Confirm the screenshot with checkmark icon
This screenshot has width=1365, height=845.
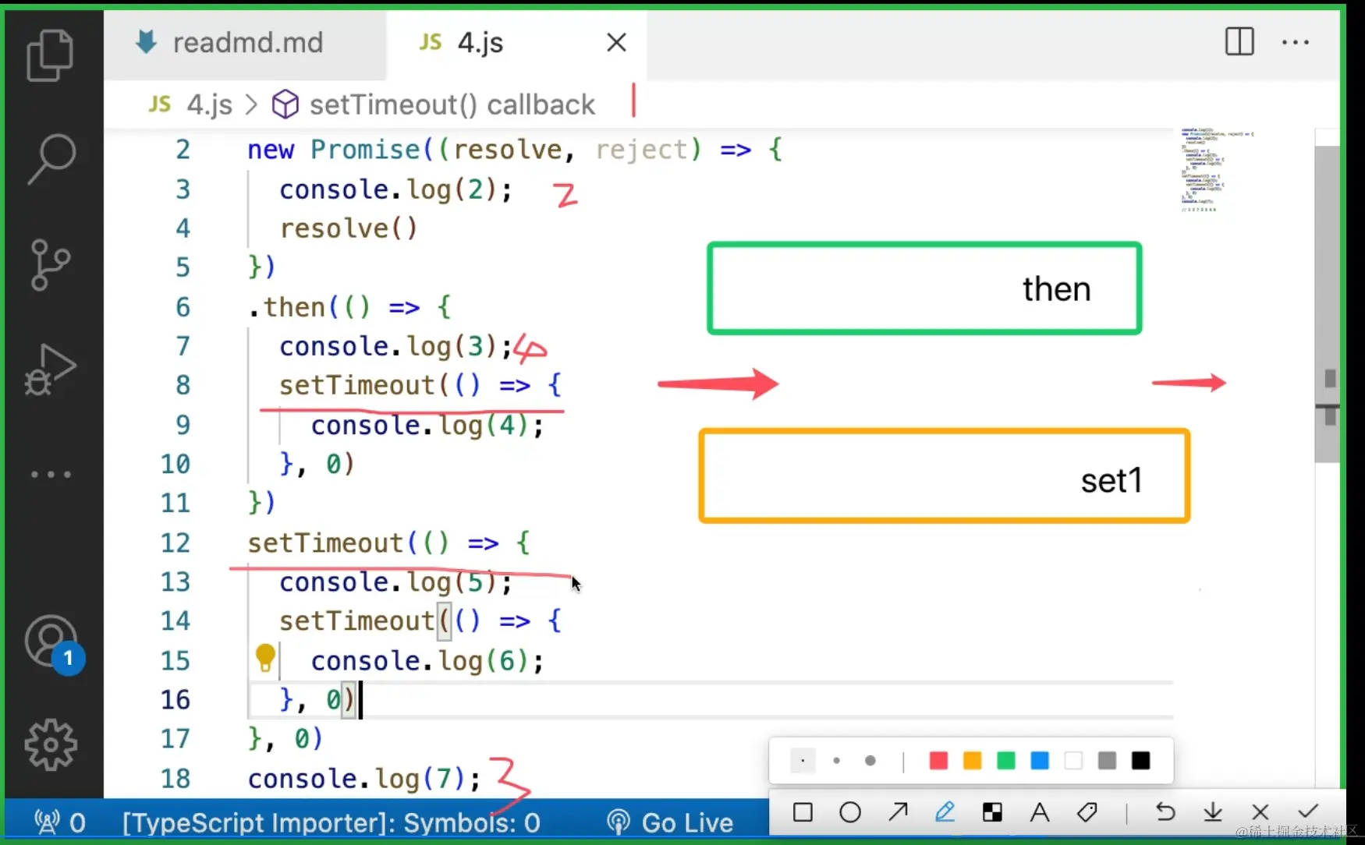(1308, 811)
